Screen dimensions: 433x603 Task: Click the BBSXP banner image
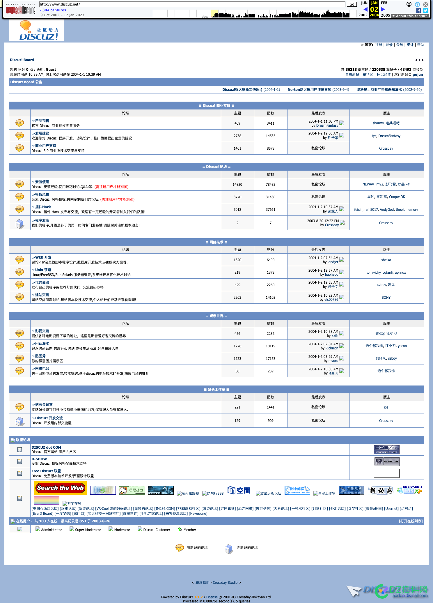(x=410, y=490)
